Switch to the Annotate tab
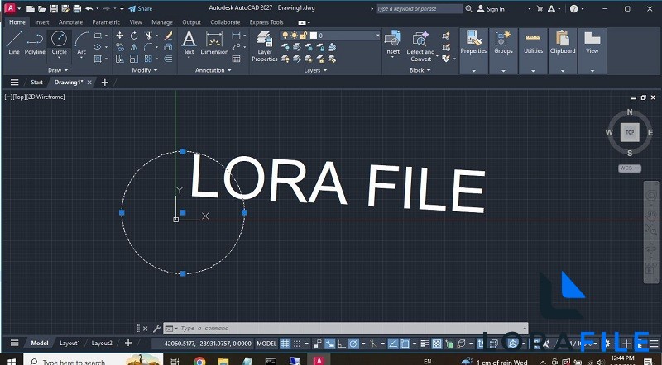662x365 pixels. click(x=70, y=22)
